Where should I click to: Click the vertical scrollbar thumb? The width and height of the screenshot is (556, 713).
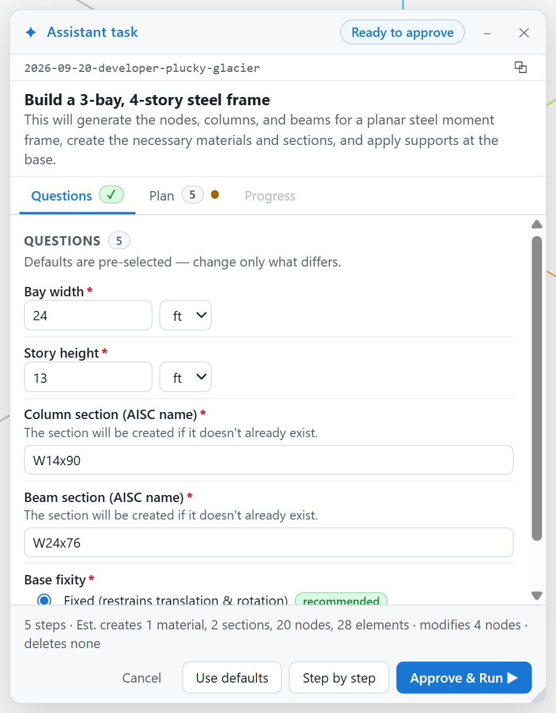537,389
